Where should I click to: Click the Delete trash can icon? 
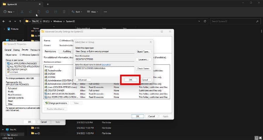click(x=64, y=12)
